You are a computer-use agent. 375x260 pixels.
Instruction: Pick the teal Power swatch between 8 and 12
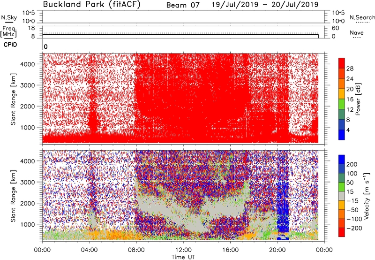(x=342, y=114)
